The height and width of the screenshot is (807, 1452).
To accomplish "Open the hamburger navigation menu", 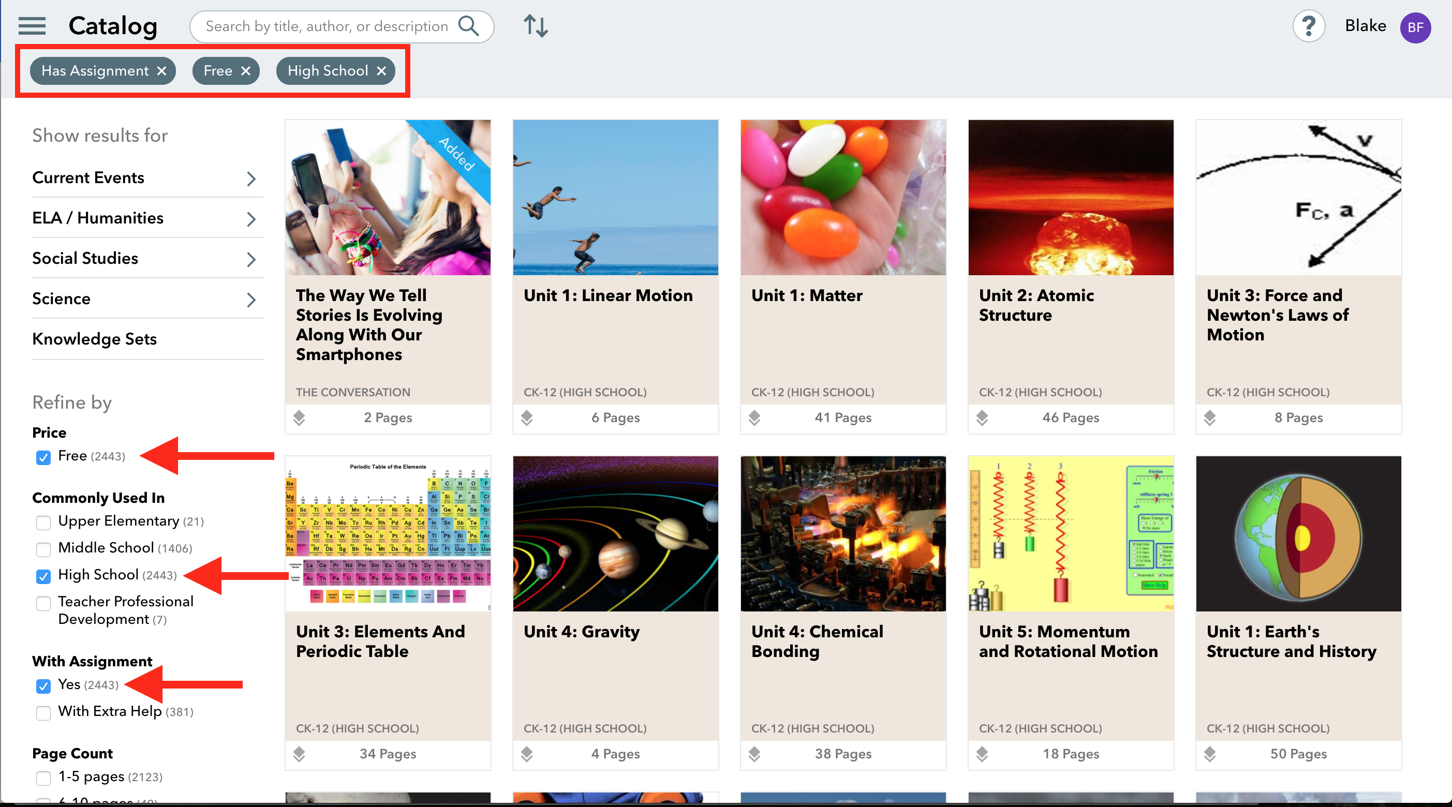I will point(32,26).
